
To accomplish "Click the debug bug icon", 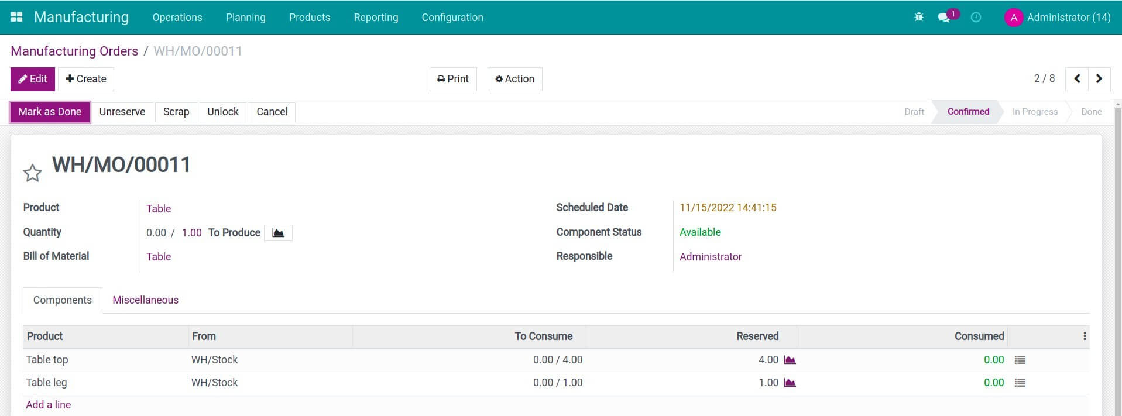I will 918,17.
